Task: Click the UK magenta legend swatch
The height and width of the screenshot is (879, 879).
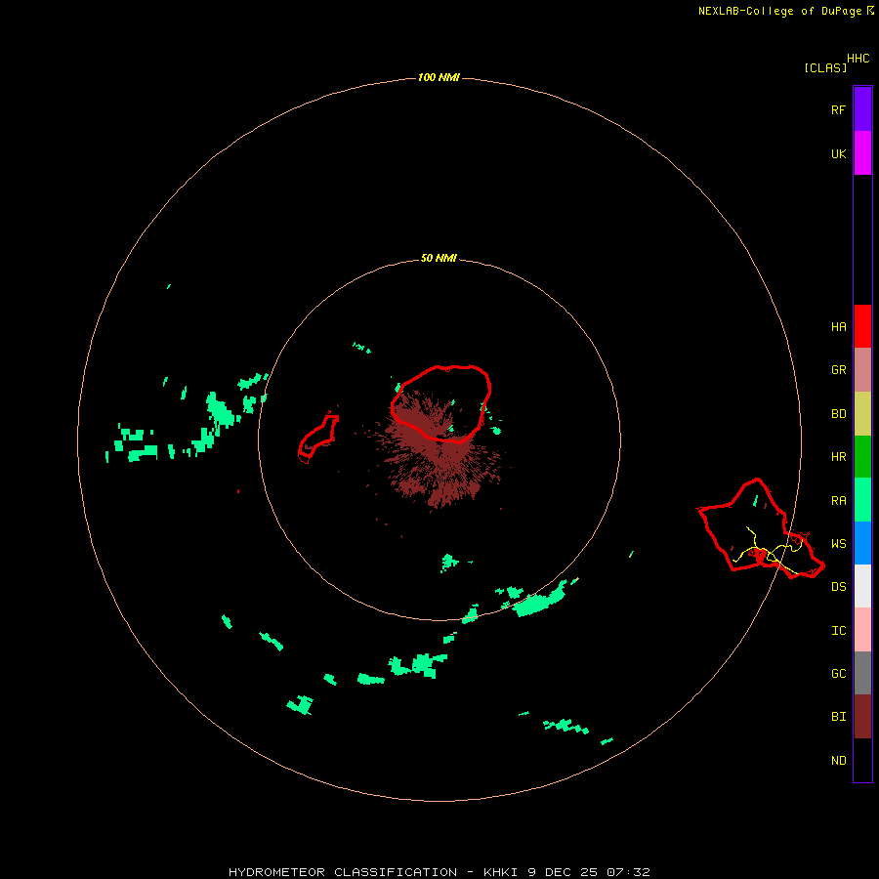Action: click(862, 153)
